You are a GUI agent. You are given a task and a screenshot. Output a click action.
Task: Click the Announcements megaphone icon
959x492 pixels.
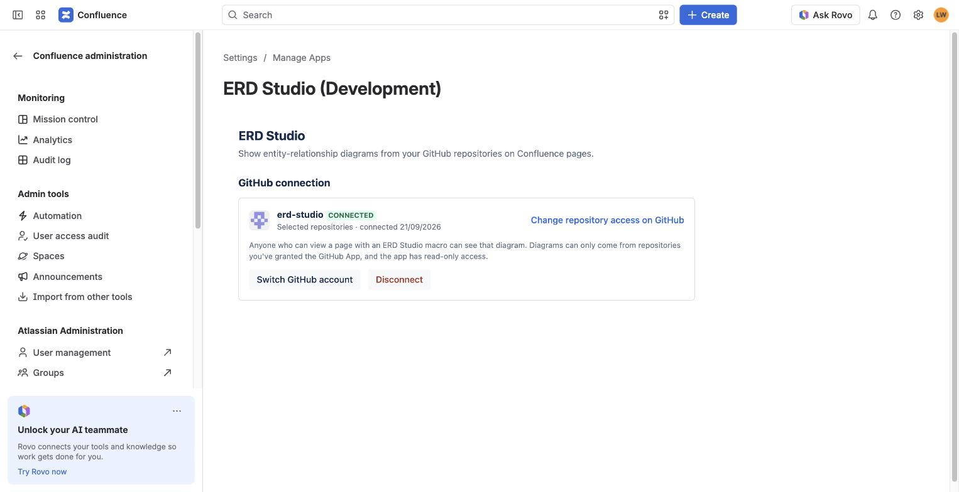click(x=23, y=277)
